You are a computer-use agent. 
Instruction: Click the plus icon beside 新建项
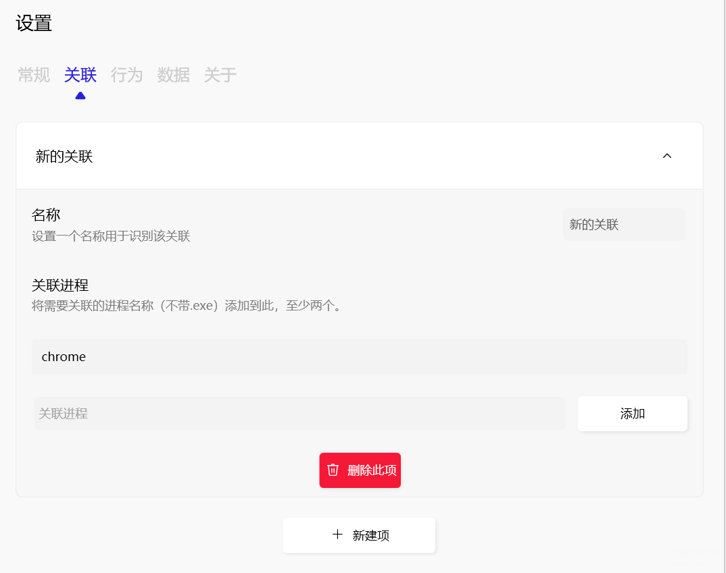(337, 535)
